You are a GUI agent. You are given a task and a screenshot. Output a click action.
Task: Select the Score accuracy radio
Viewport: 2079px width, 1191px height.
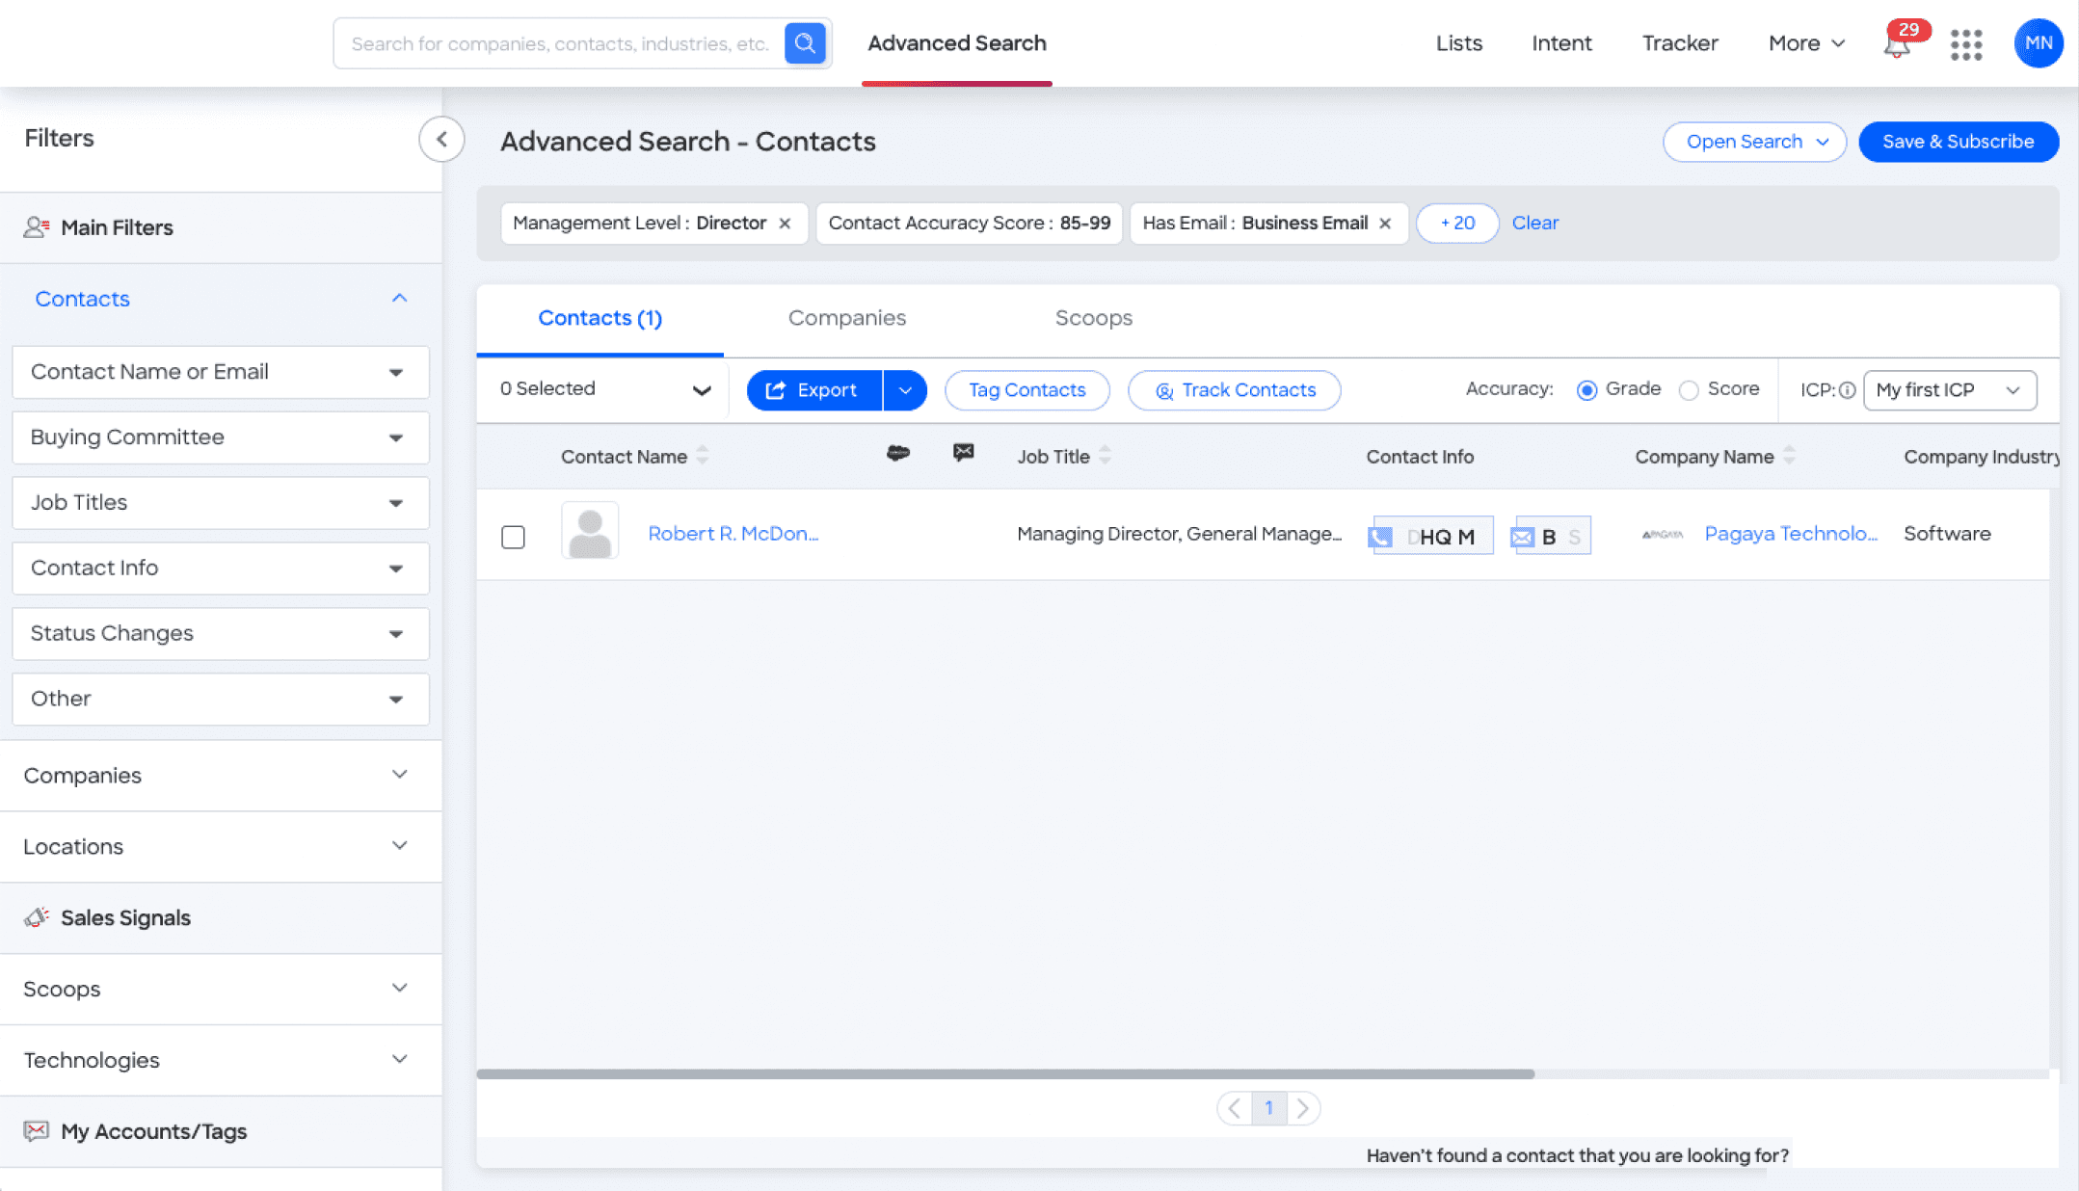point(1689,390)
